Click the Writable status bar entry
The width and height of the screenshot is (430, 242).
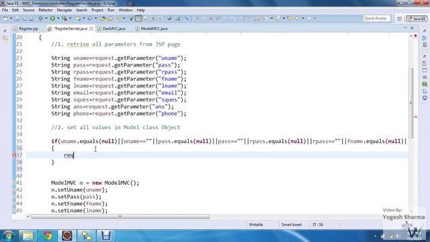tap(256, 225)
